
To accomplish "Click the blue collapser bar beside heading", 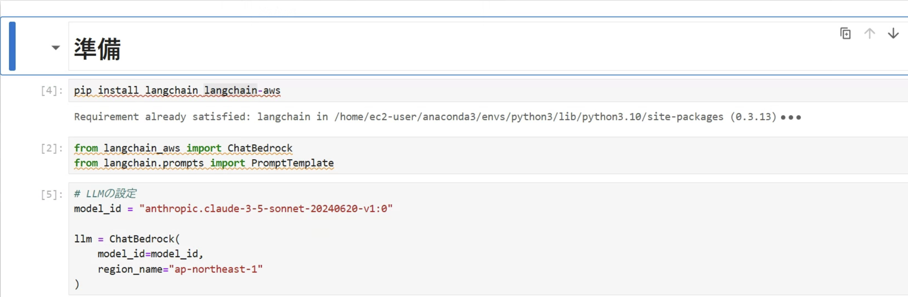I will (x=13, y=46).
